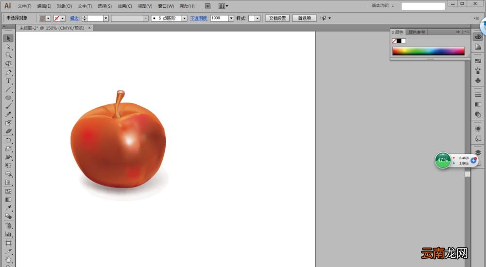Open the Layers panel dock icon
486x267 pixels.
pyautogui.click(x=478, y=152)
